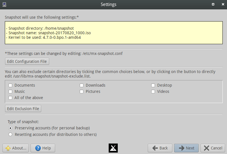Cancel the snapshot wizard

pos(213,148)
